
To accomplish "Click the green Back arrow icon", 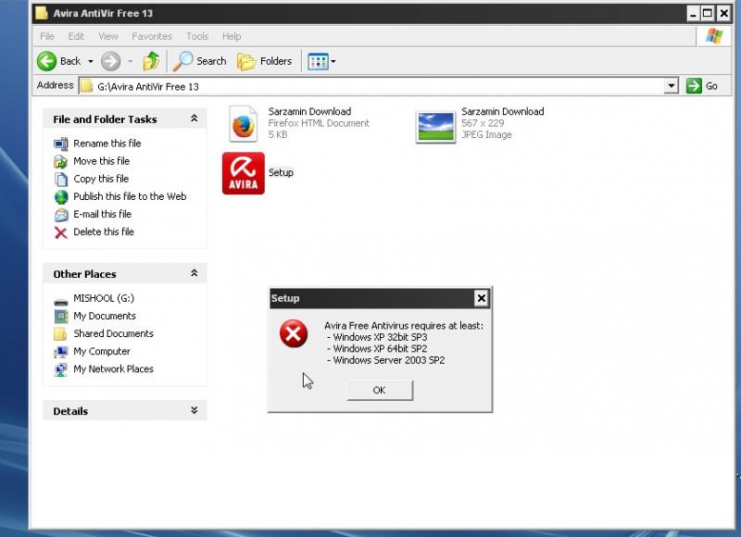I will point(47,61).
